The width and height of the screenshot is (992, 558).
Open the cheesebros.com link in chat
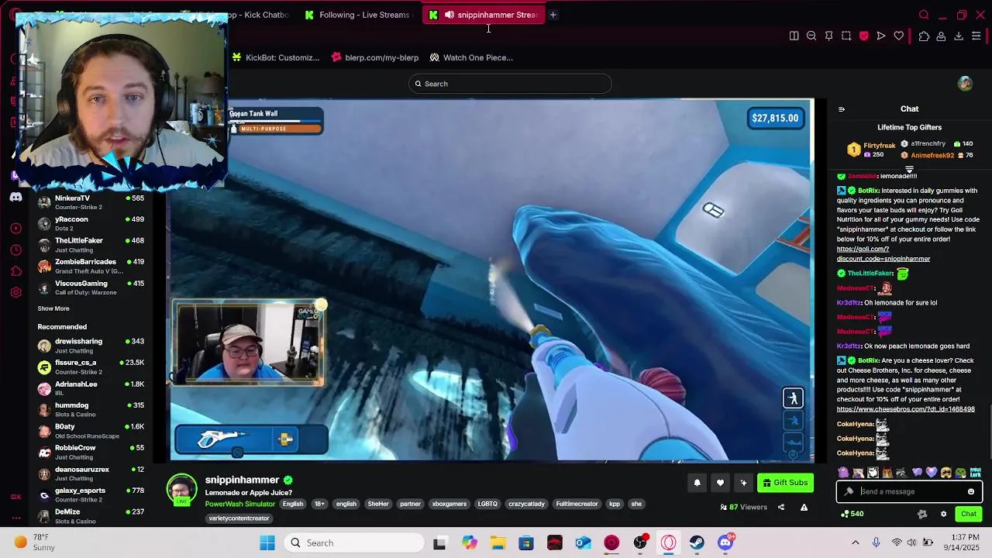[x=905, y=409]
